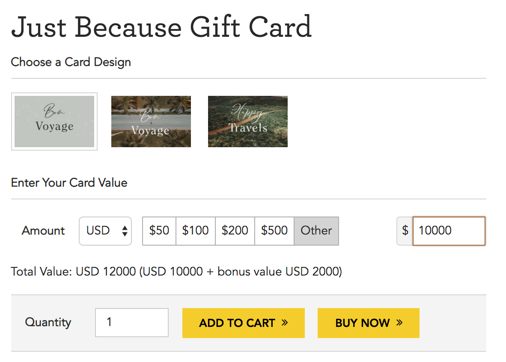The height and width of the screenshot is (362, 506).
Task: Choose the Other amount option
Action: [x=316, y=231]
